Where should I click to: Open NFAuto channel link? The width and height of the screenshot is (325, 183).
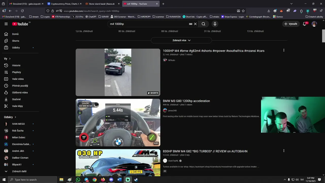click(172, 60)
